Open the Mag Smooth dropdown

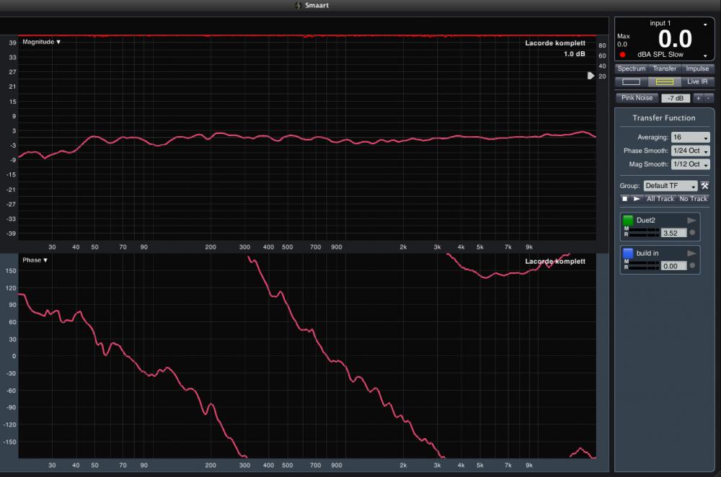coord(690,164)
